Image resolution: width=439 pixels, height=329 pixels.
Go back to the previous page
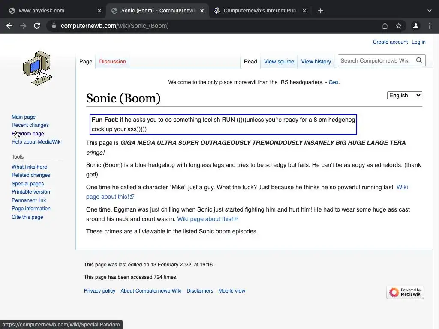[x=9, y=26]
